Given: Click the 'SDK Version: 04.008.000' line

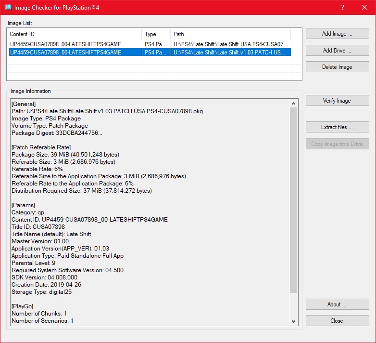Looking at the screenshot, I should [44, 277].
